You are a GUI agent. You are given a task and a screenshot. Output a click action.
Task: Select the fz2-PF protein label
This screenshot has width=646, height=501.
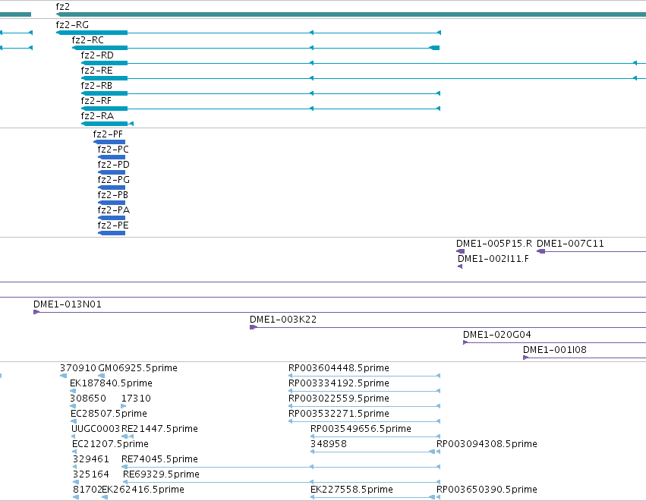point(108,134)
